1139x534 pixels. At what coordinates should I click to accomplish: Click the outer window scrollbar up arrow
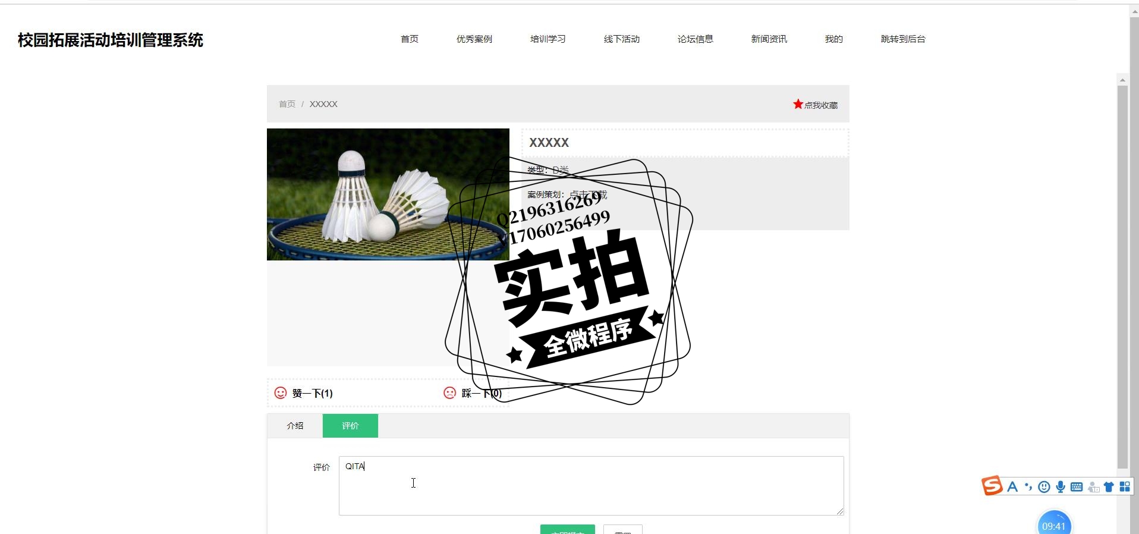click(x=1134, y=11)
